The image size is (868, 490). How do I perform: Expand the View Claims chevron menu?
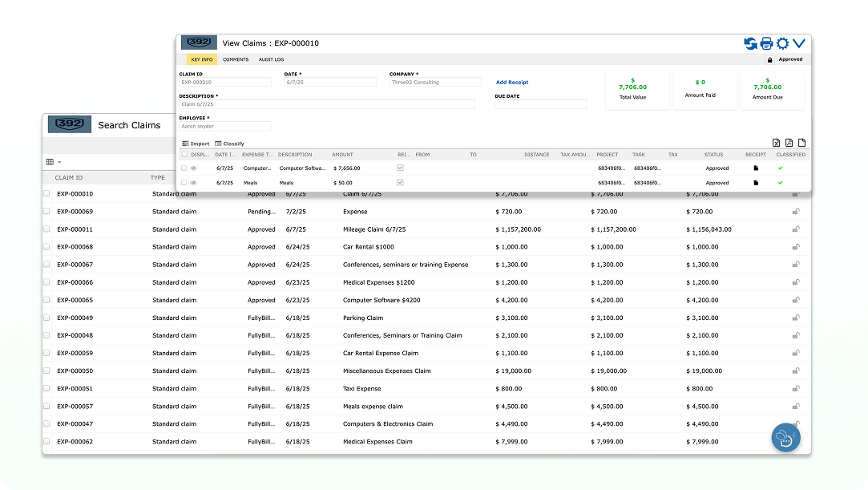click(x=799, y=43)
